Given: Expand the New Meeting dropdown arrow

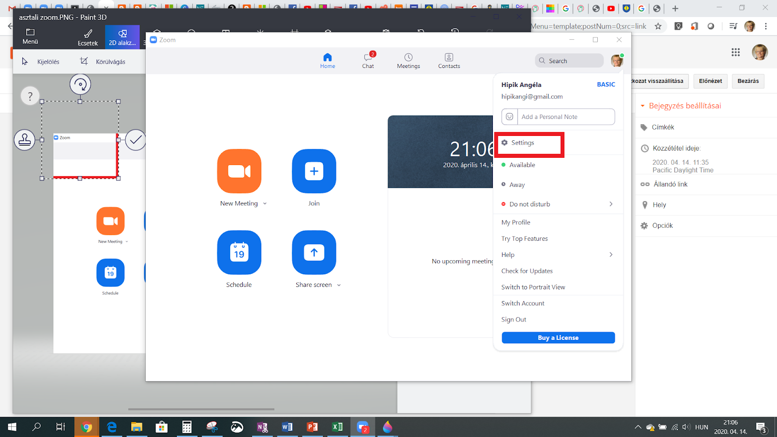Looking at the screenshot, I should point(265,203).
